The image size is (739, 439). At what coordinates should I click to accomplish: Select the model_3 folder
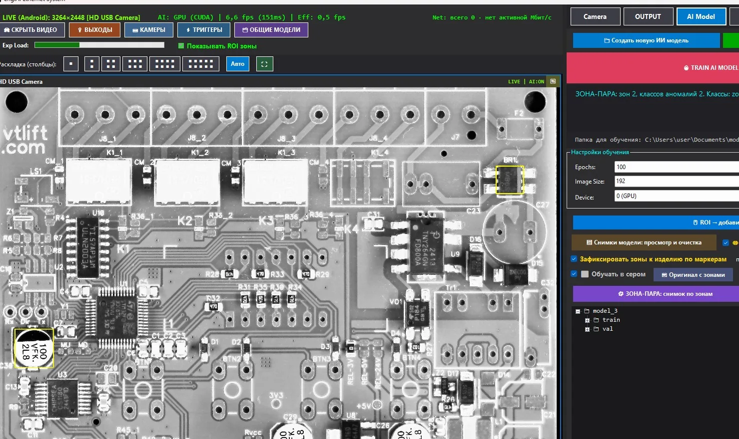[605, 311]
